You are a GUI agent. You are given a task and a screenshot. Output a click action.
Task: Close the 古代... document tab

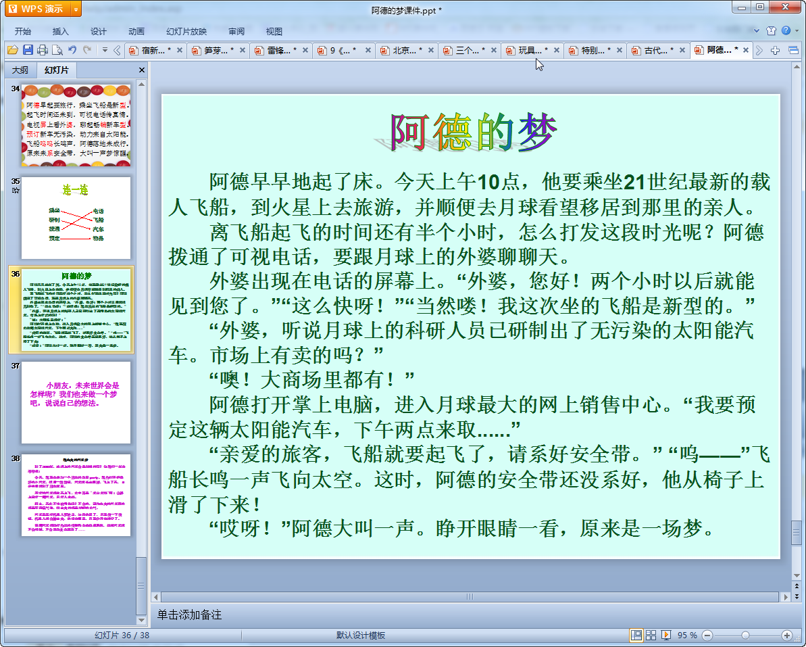point(682,50)
